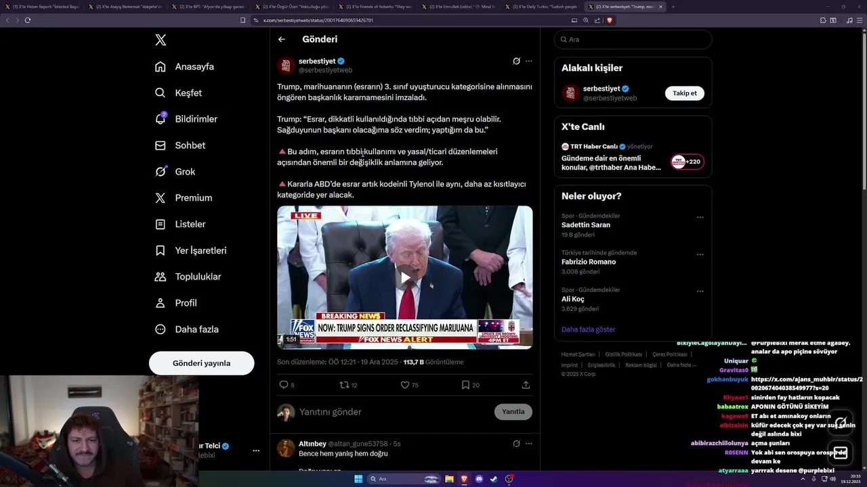
Task: Share the post via share icon
Action: pos(526,385)
